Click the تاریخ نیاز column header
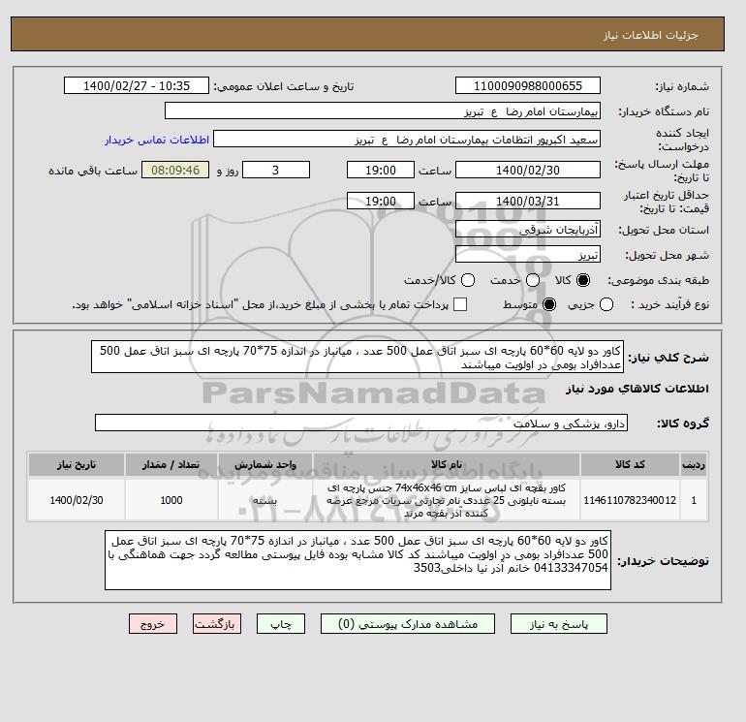The image size is (746, 722). 77,464
